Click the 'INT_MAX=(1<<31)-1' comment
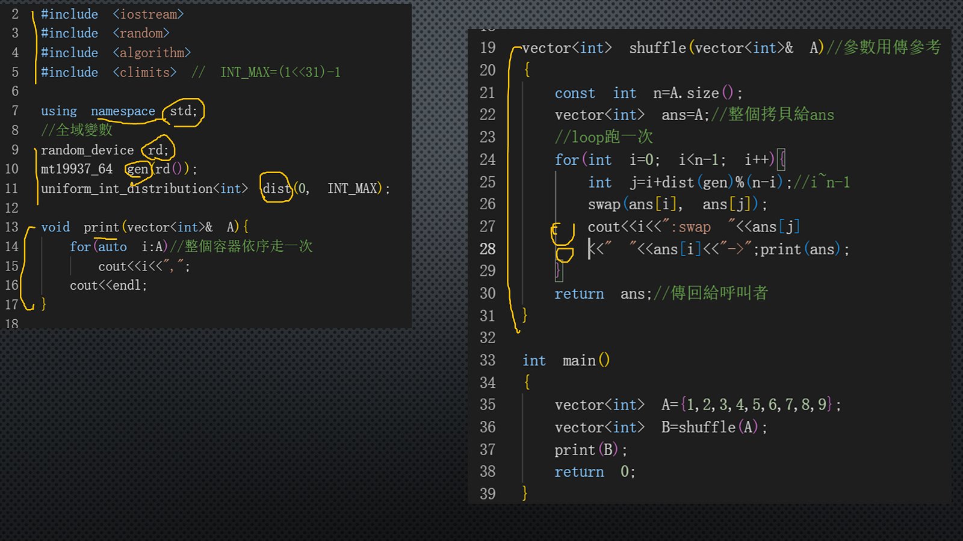This screenshot has width=963, height=541. click(x=280, y=72)
